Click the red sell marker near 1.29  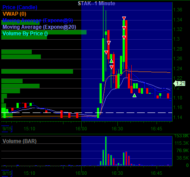pos(109,43)
